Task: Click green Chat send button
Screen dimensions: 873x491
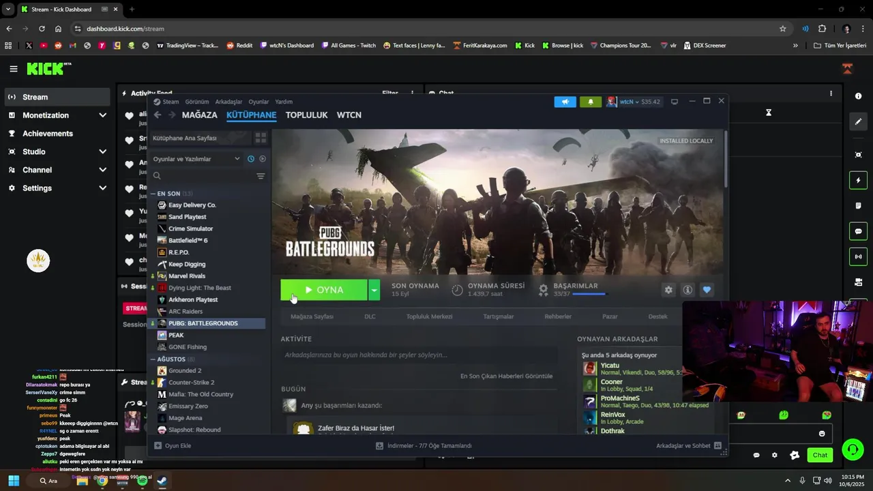Action: (820, 455)
